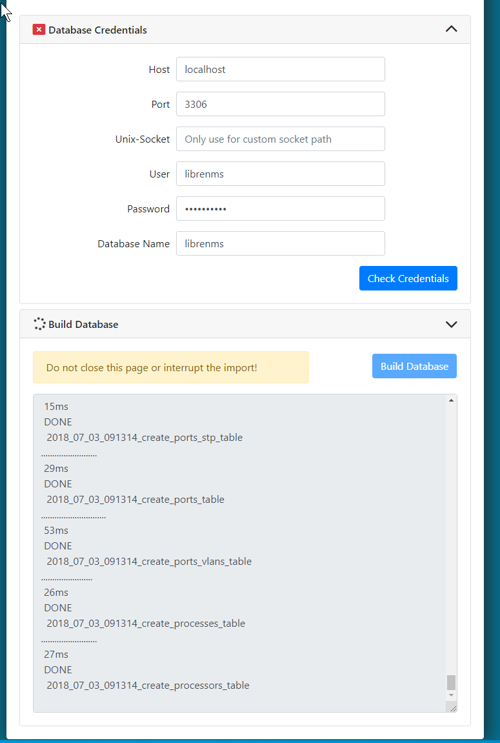Collapse the Database Credentials section chevron
The image size is (500, 743).
451,29
